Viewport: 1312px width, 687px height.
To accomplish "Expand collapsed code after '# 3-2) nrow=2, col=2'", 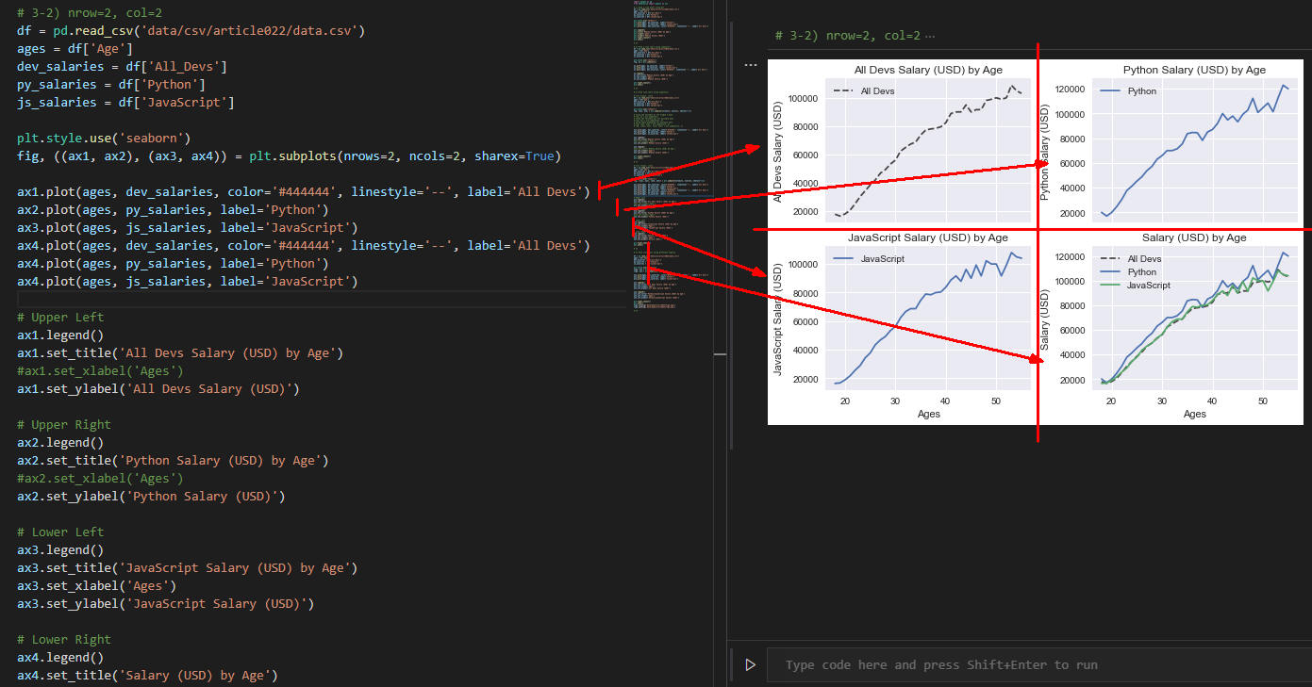I will point(930,36).
